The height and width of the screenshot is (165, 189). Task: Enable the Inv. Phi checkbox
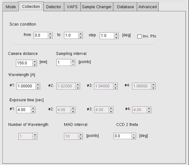point(140,36)
